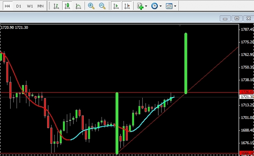The image size is (254, 156).
Task: Expand the templates dropdown arrow
Action: coord(175,6)
